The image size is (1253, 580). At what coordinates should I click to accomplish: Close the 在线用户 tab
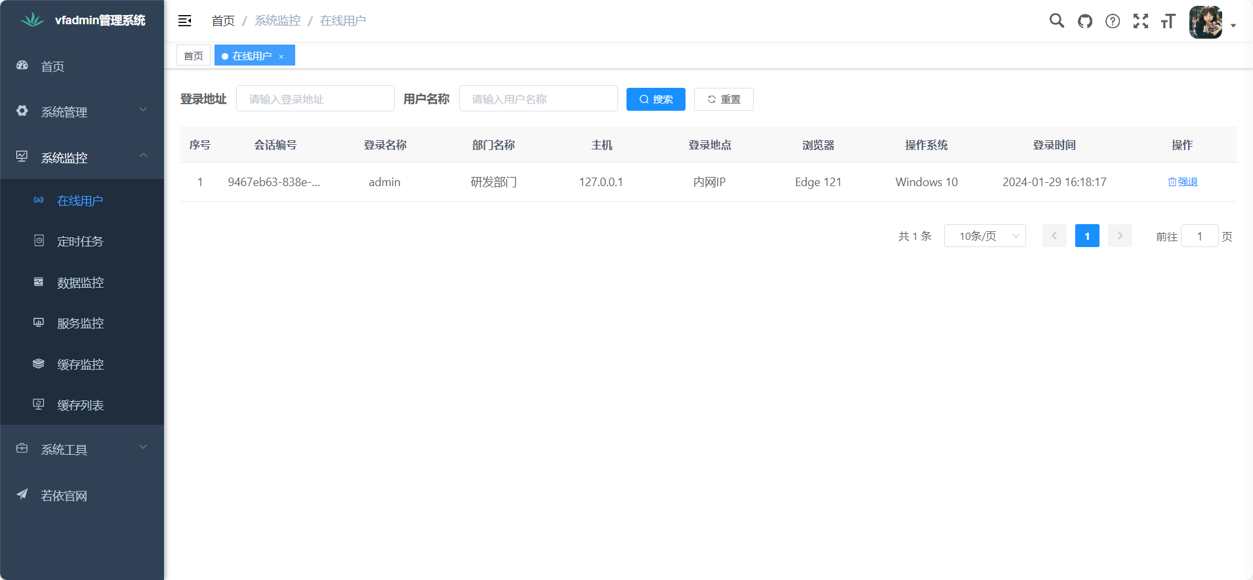coord(281,56)
